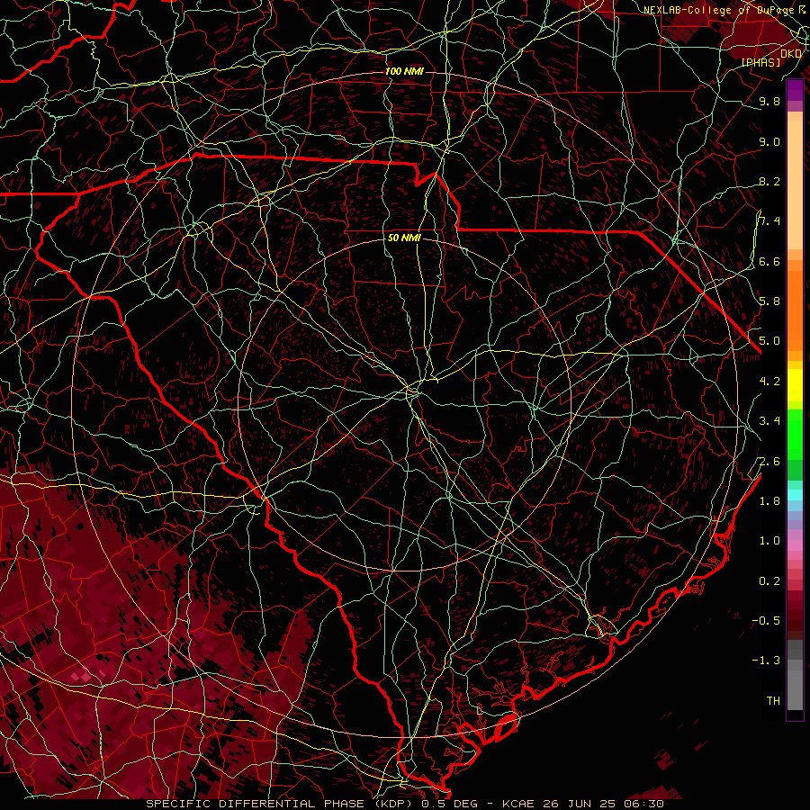
Task: Click the 3.4 scale value
Action: tap(769, 421)
